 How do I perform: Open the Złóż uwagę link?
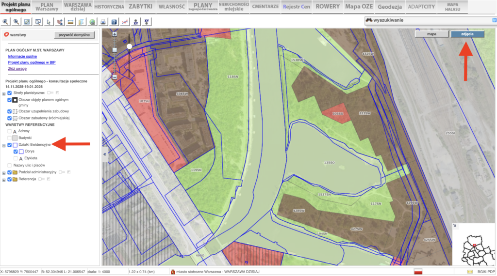[x=17, y=69]
